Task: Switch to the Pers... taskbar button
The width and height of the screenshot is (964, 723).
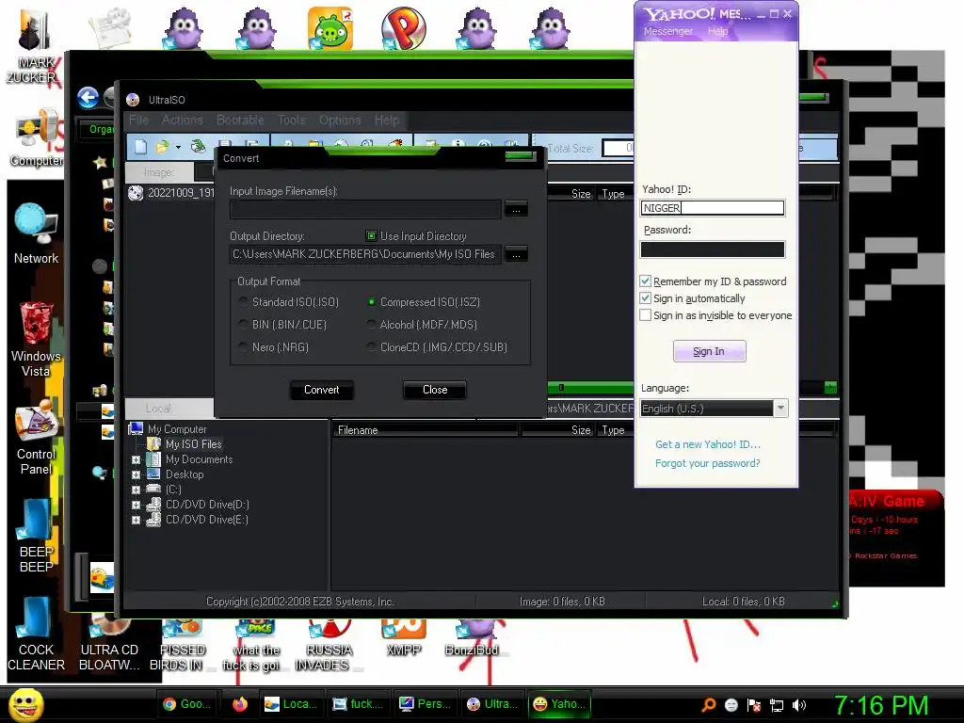Action: tap(425, 704)
